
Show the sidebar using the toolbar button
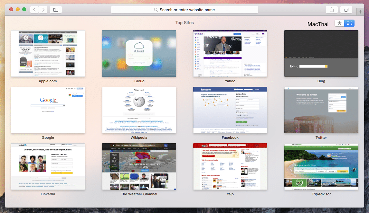point(56,10)
